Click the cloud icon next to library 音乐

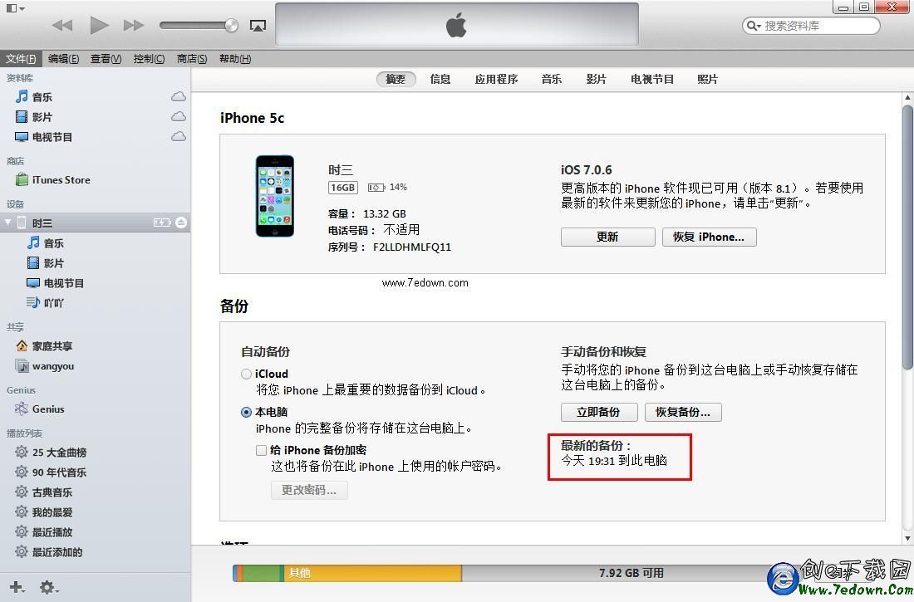(x=179, y=97)
